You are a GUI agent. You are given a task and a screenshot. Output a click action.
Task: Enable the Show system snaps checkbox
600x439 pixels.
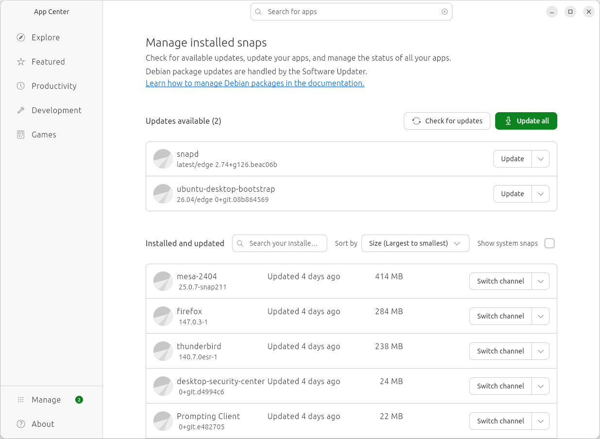click(549, 243)
